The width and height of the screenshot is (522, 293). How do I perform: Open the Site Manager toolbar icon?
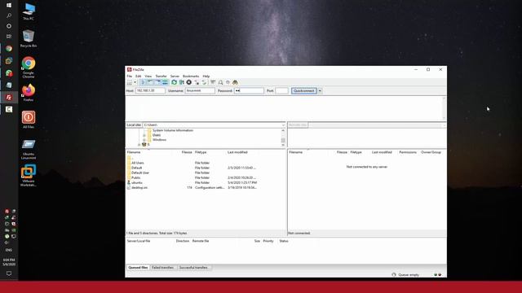pos(129,82)
